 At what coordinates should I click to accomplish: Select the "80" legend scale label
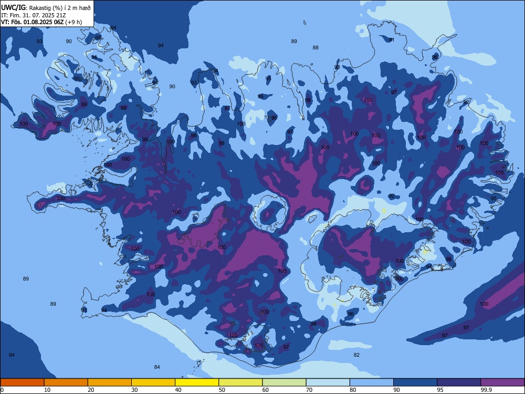tap(353, 390)
